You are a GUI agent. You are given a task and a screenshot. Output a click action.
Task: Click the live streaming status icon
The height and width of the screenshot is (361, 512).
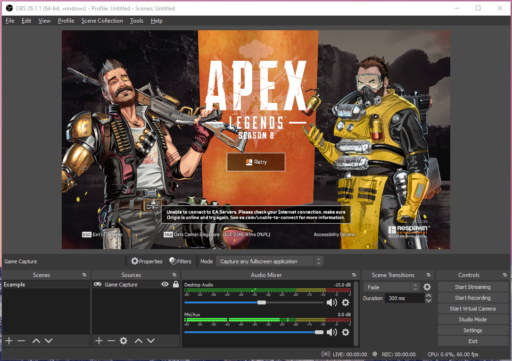tap(326, 354)
